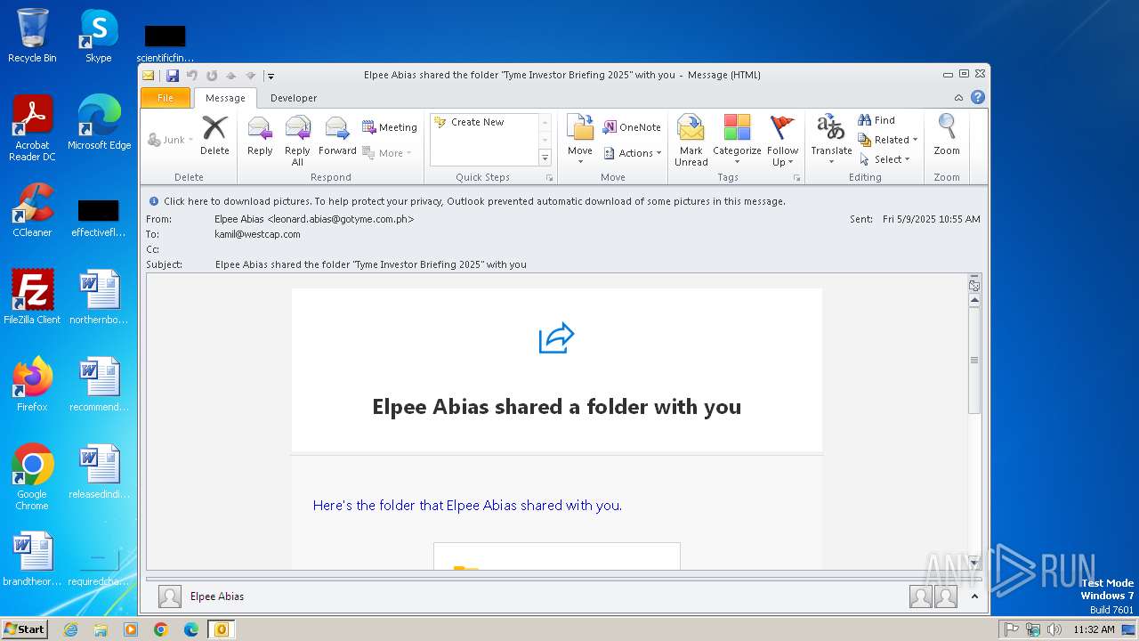This screenshot has width=1139, height=641.
Task: Expand the Quick Steps gallery
Action: pyautogui.click(x=545, y=158)
